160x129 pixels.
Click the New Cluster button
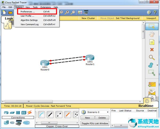coord(88,18)
